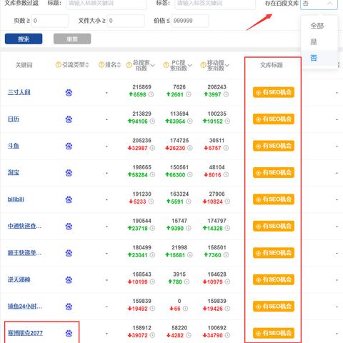
Task: Click 有SEO机会 button in bilibili row
Action: pos(274,199)
